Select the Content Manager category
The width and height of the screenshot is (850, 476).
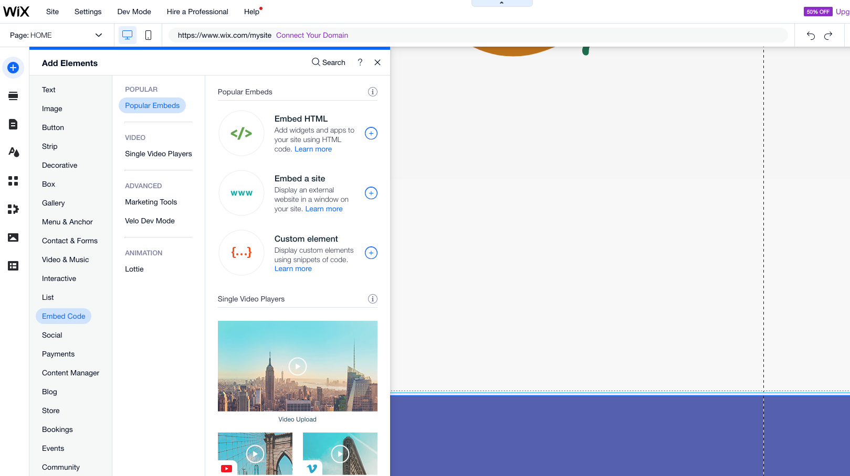(71, 373)
